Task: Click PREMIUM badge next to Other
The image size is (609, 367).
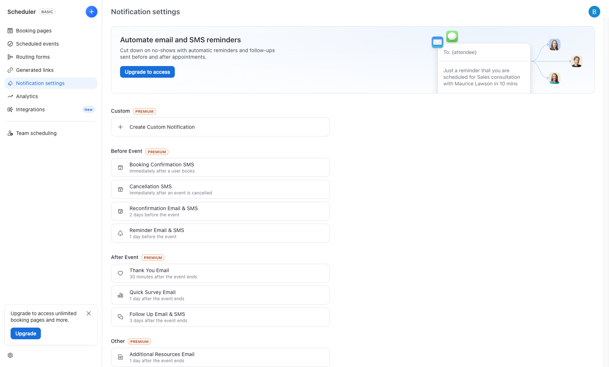Action: coord(139,341)
